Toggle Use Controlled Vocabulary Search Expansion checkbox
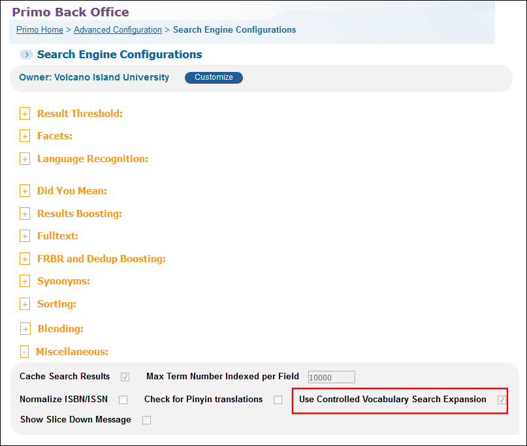The height and width of the screenshot is (446, 527). (x=502, y=400)
